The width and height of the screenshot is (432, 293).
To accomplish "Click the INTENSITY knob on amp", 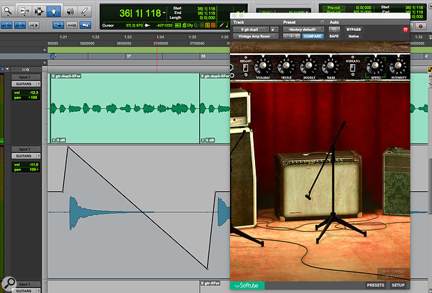I will point(398,65).
